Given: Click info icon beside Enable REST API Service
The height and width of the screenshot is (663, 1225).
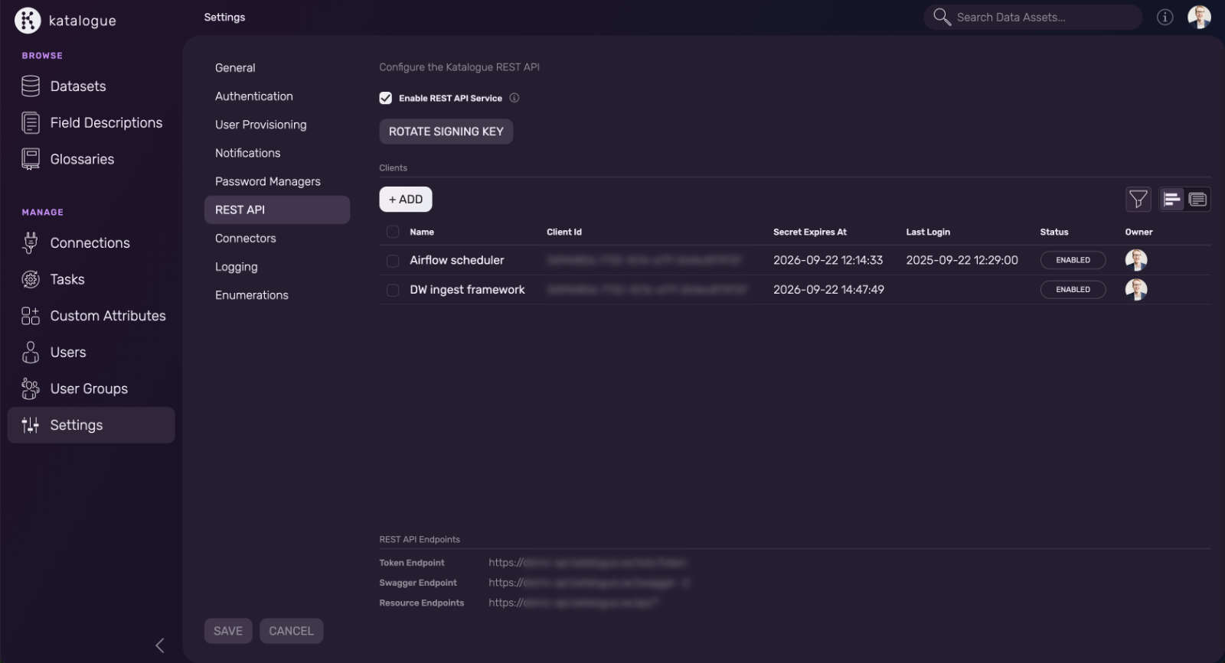Looking at the screenshot, I should click(x=514, y=98).
